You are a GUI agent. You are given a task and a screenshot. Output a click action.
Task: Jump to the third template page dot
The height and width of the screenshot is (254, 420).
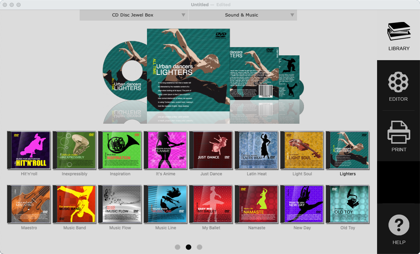tap(200, 247)
